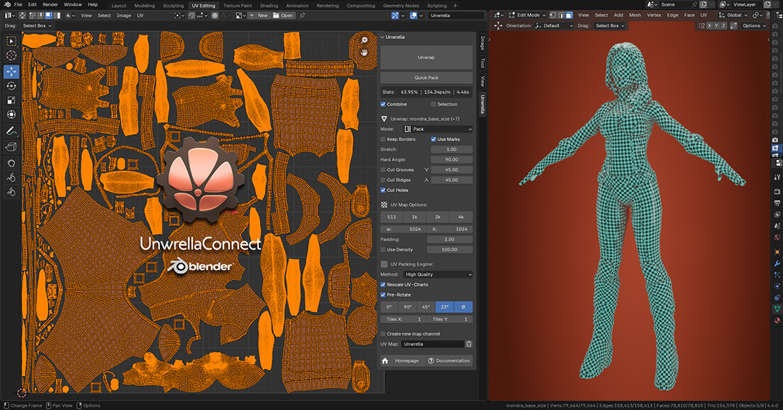Open the File menu
This screenshot has width=783, height=410.
tap(18, 4)
